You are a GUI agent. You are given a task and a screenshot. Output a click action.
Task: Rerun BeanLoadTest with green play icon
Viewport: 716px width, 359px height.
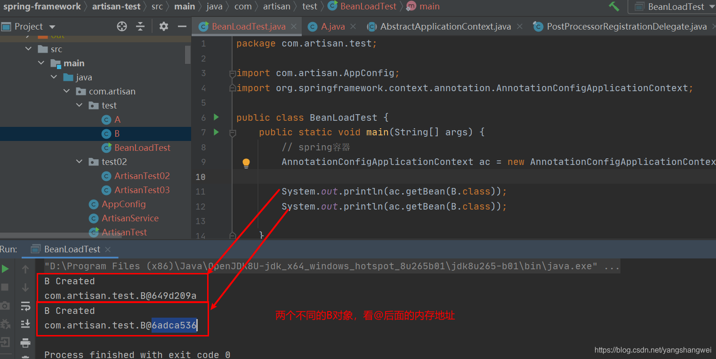[5, 269]
